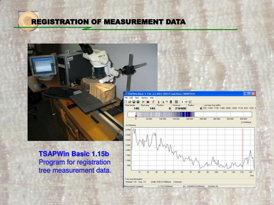
Task: Click the "TSAPWin Basic 1.15b" blue heading
Action: pos(74,154)
